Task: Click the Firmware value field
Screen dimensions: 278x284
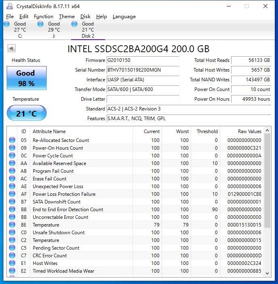Action: [x=143, y=60]
